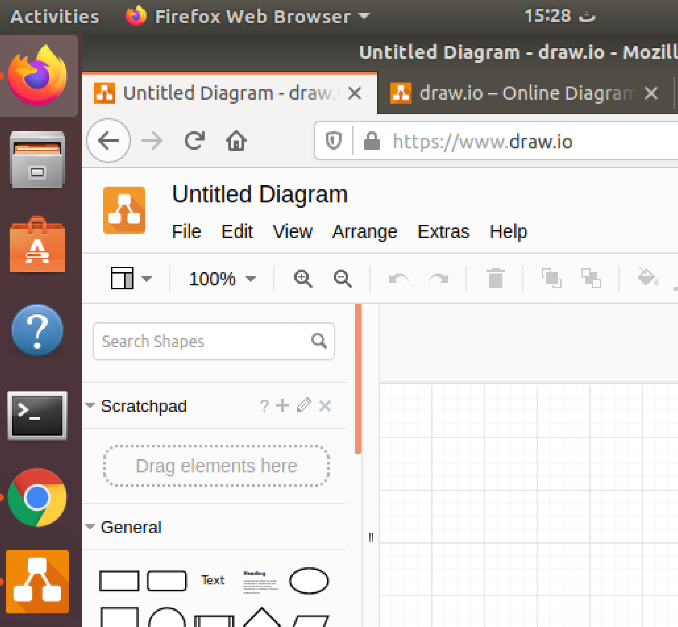Image resolution: width=678 pixels, height=627 pixels.
Task: Open the Extras menu
Action: tap(443, 231)
